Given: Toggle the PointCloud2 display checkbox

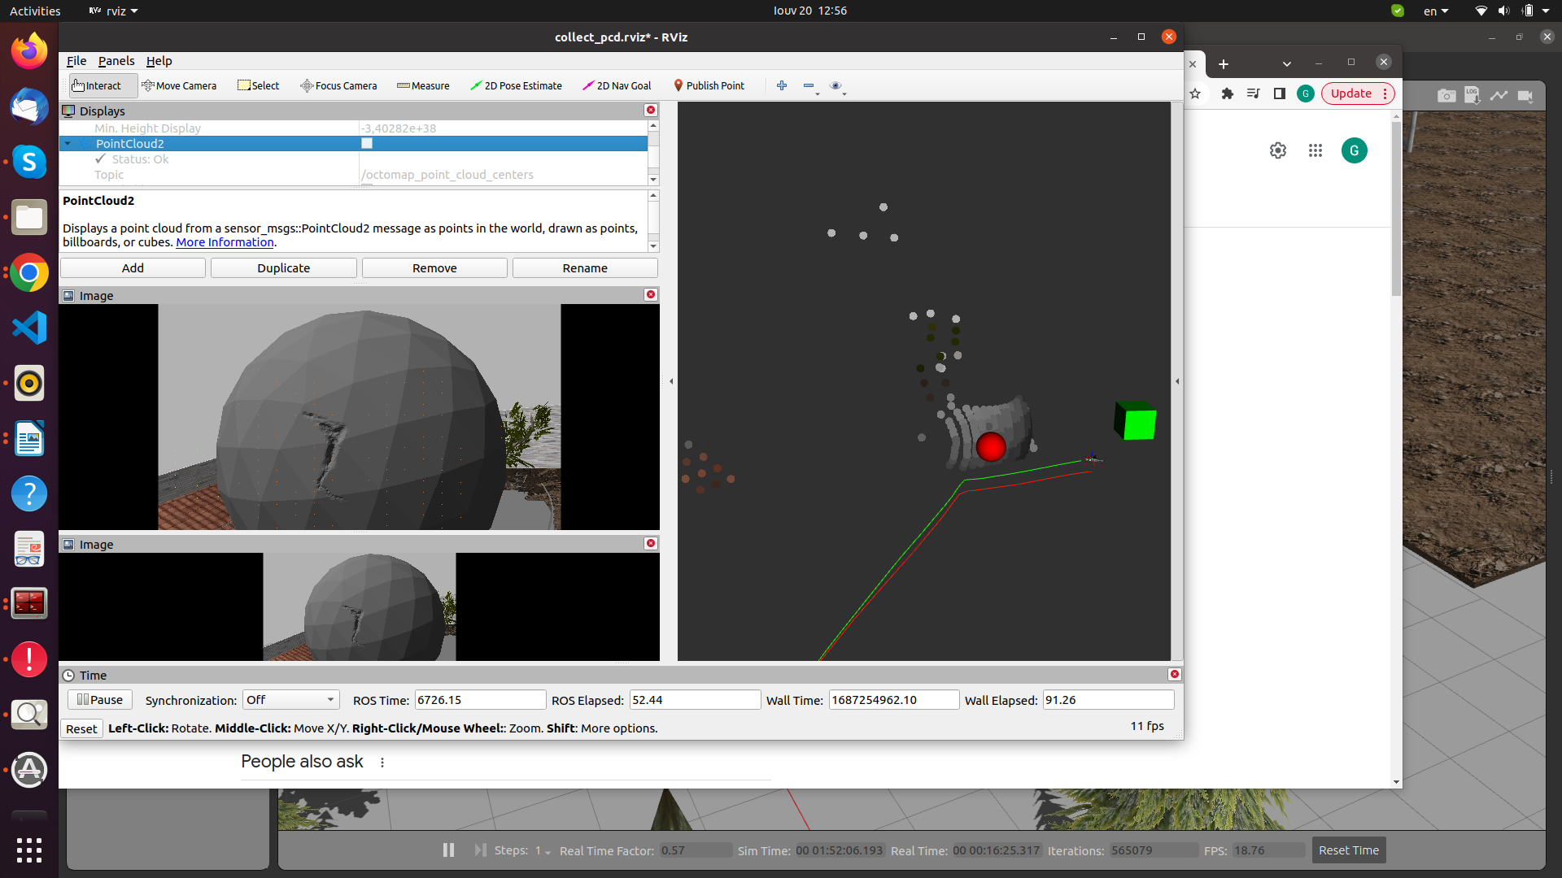Looking at the screenshot, I should pyautogui.click(x=367, y=143).
